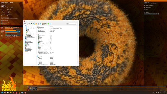
Task: Show hidden system tray icons
Action: click(x=154, y=92)
